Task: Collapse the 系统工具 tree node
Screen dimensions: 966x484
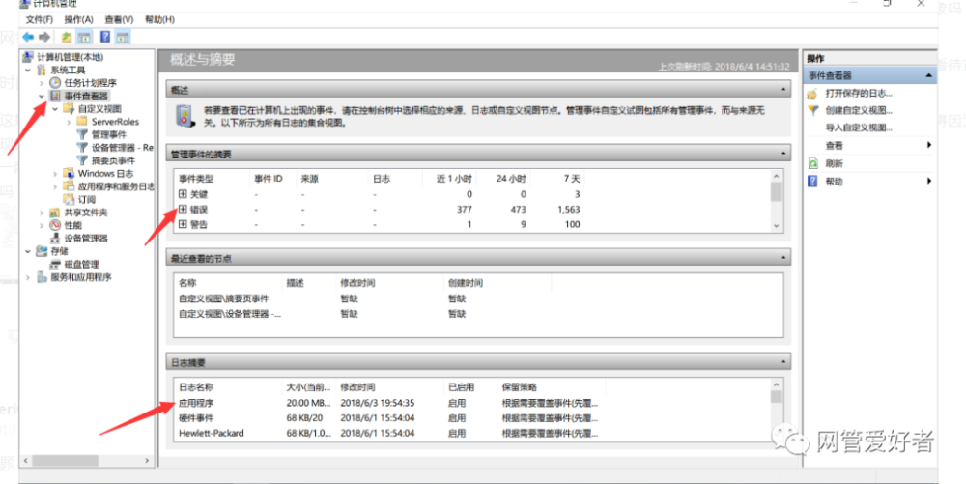Action: (x=28, y=71)
